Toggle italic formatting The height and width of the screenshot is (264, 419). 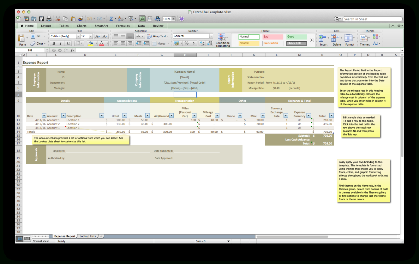[60, 43]
